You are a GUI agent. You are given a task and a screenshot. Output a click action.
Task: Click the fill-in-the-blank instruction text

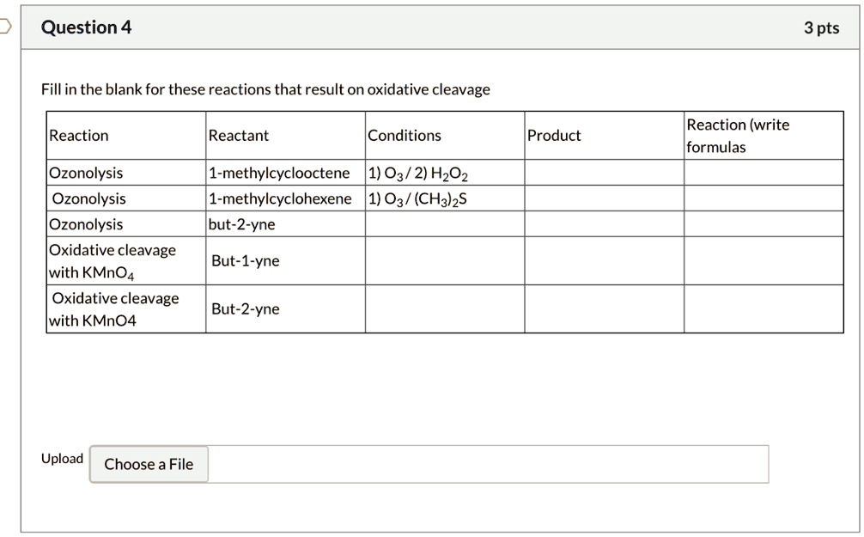[x=267, y=88]
